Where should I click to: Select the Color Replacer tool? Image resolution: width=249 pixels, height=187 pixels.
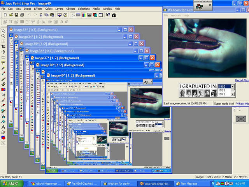point(3,90)
